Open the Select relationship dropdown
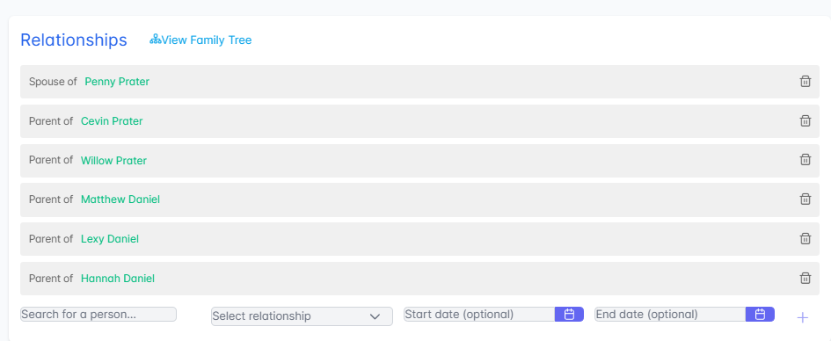831x341 pixels. tap(303, 316)
